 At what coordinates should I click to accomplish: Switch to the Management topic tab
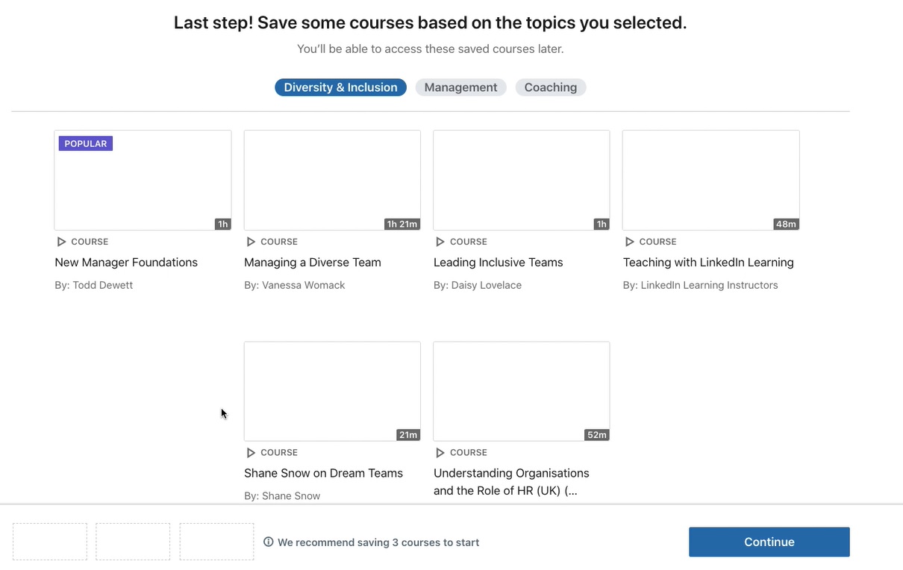(x=460, y=87)
